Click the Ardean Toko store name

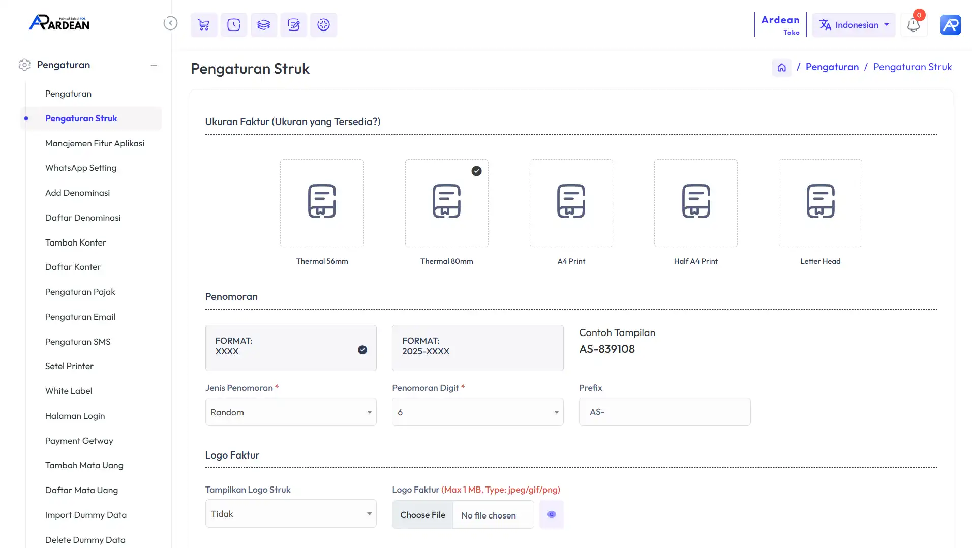pyautogui.click(x=780, y=25)
